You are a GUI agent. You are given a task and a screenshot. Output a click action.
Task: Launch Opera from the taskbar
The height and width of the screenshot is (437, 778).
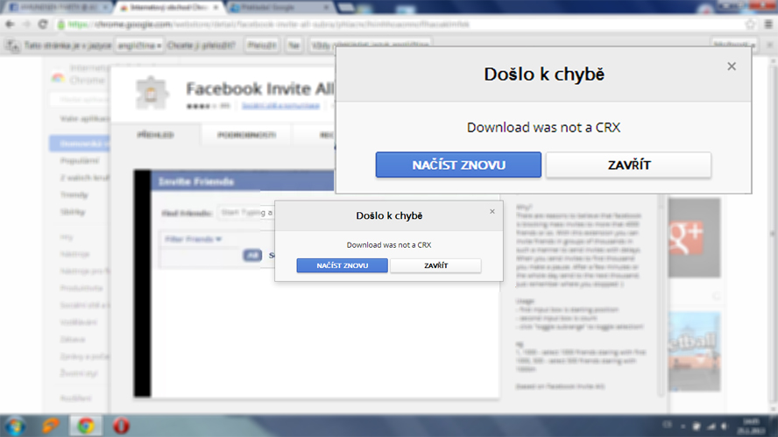[121, 426]
